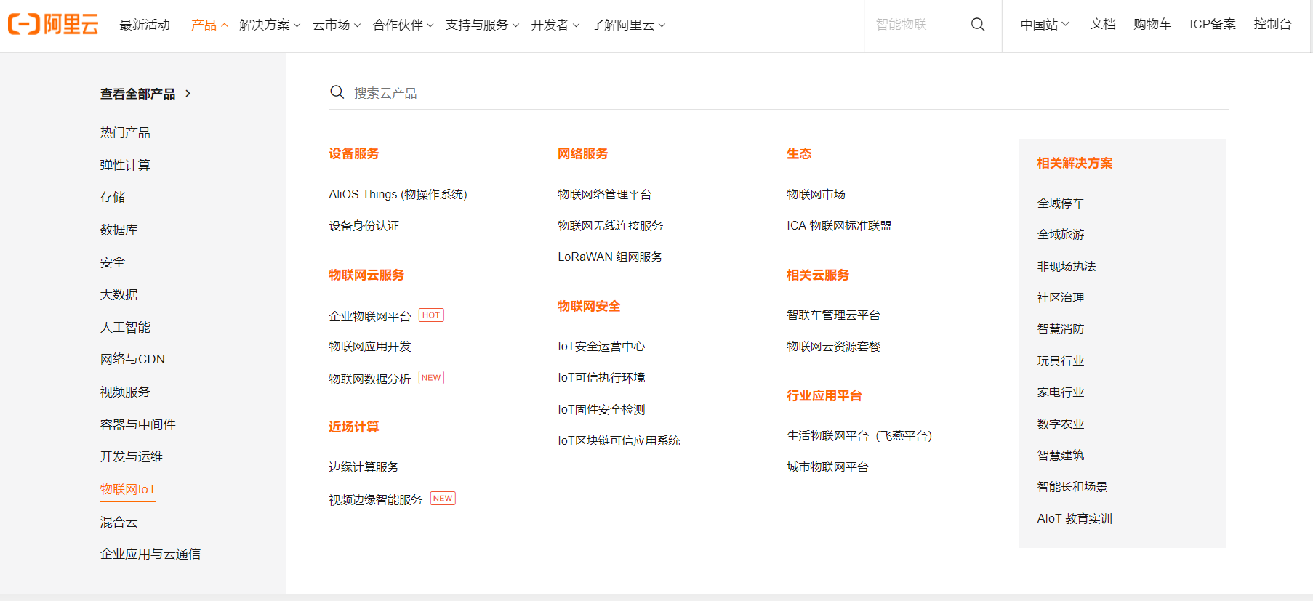
Task: Open 物联网云资源套餐 link
Action: (833, 347)
